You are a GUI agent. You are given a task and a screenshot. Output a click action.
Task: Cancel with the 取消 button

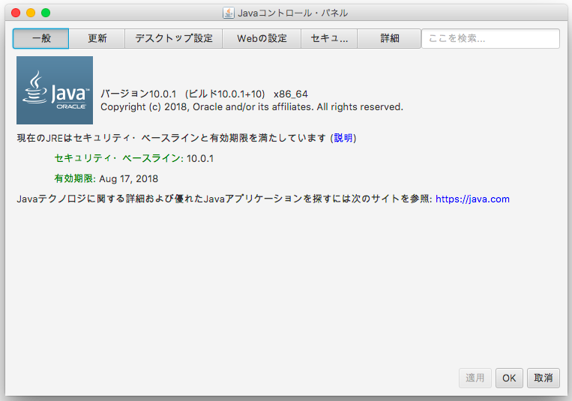coord(544,378)
